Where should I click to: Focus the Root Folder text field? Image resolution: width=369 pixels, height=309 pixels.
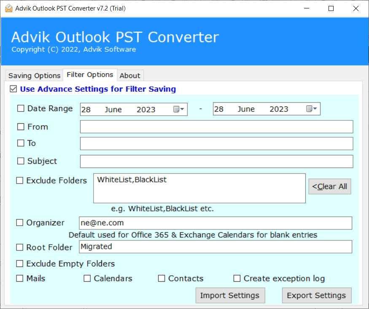(x=215, y=247)
